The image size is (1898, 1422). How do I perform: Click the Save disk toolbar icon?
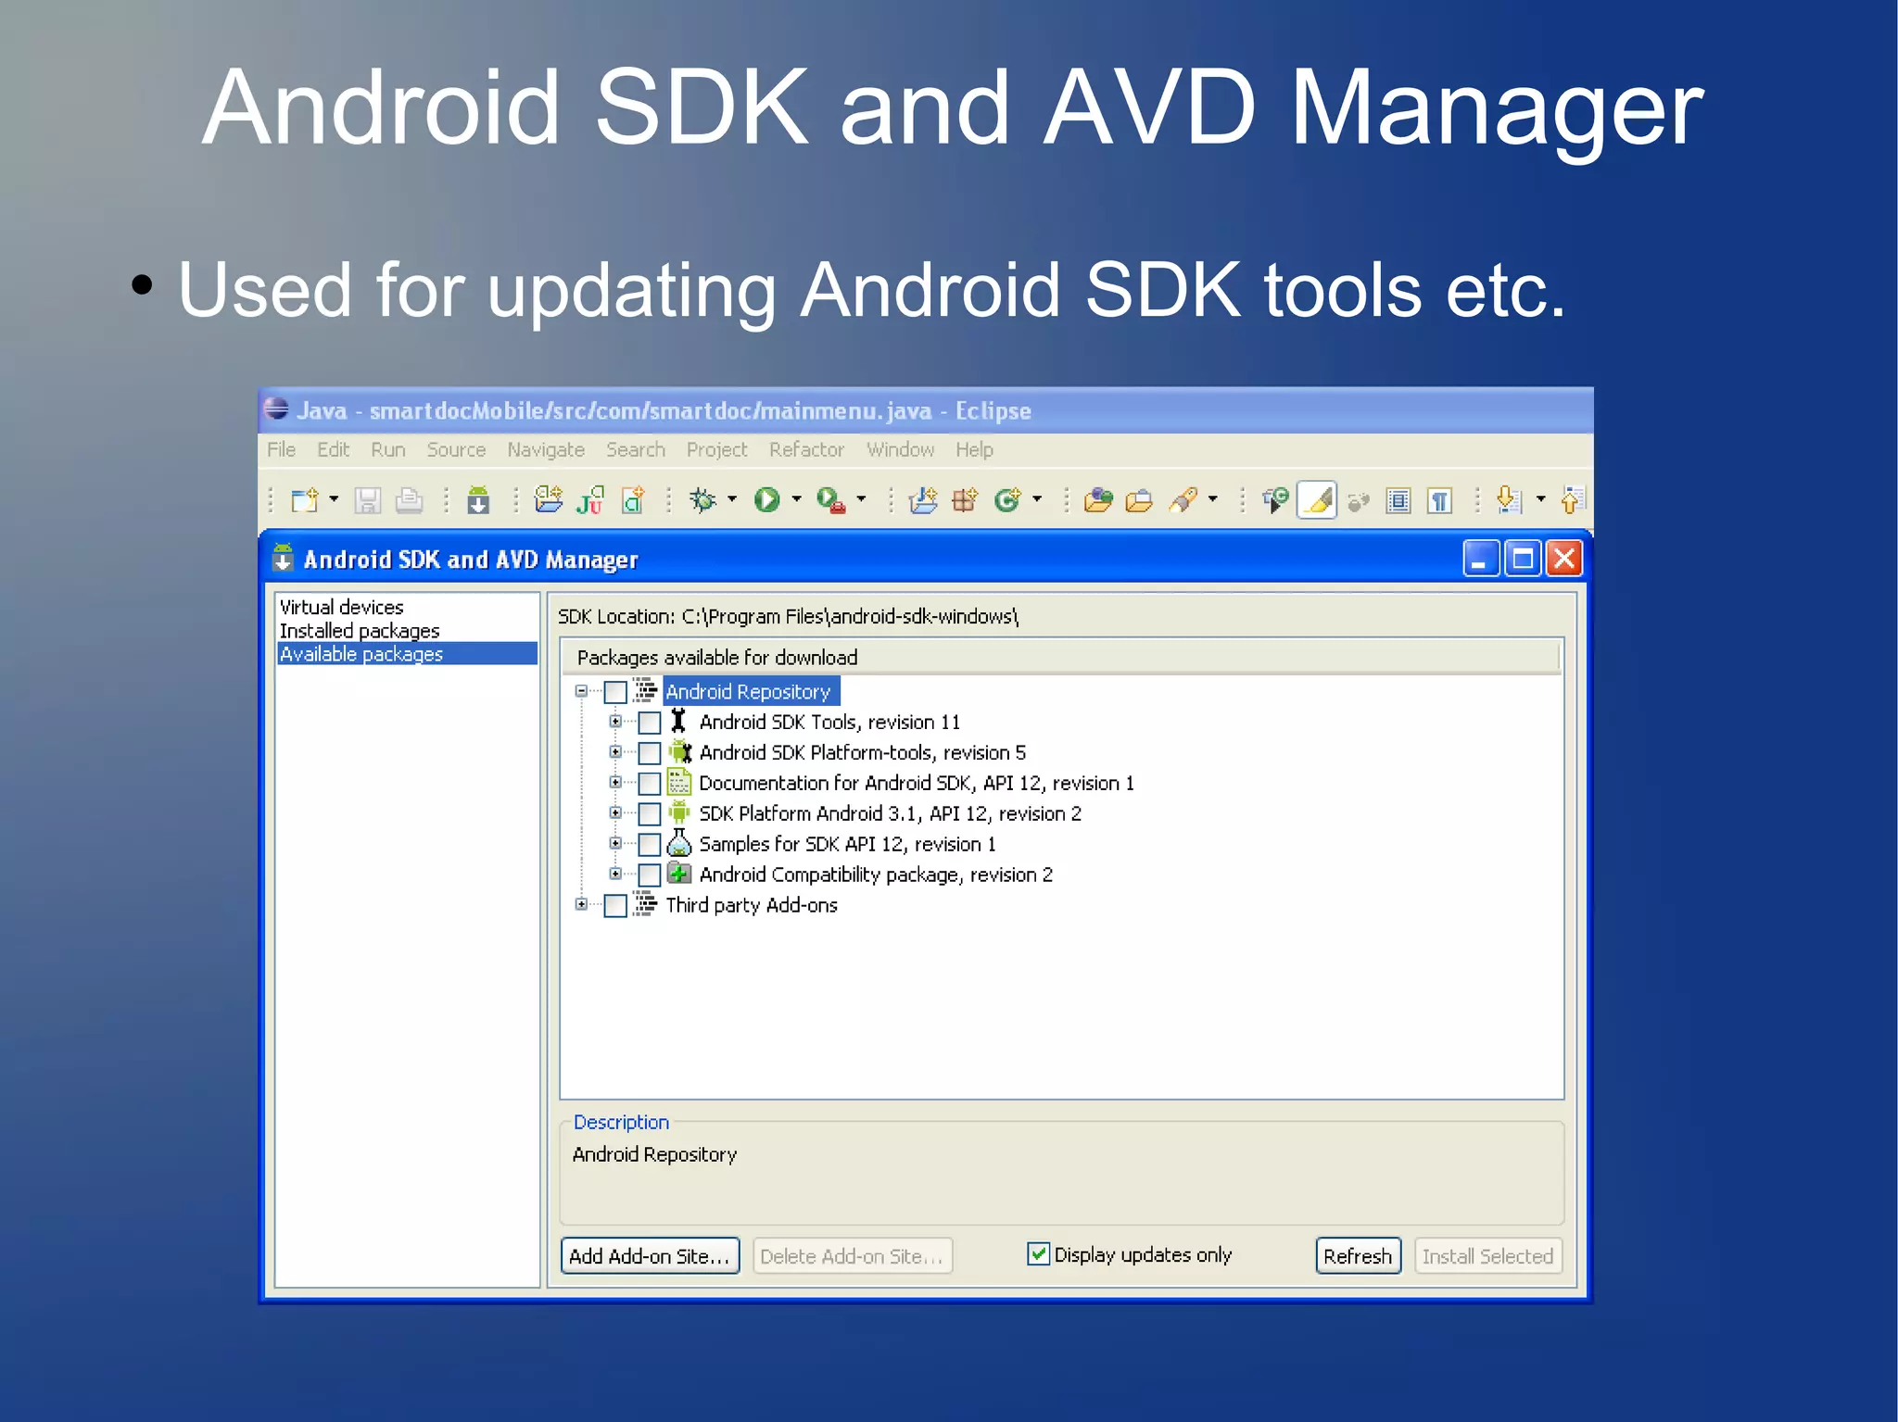pos(368,501)
